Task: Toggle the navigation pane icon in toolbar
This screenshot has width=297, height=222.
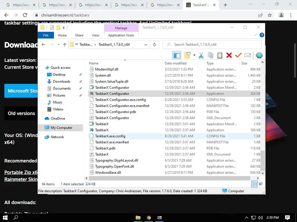Action: tap(177, 55)
